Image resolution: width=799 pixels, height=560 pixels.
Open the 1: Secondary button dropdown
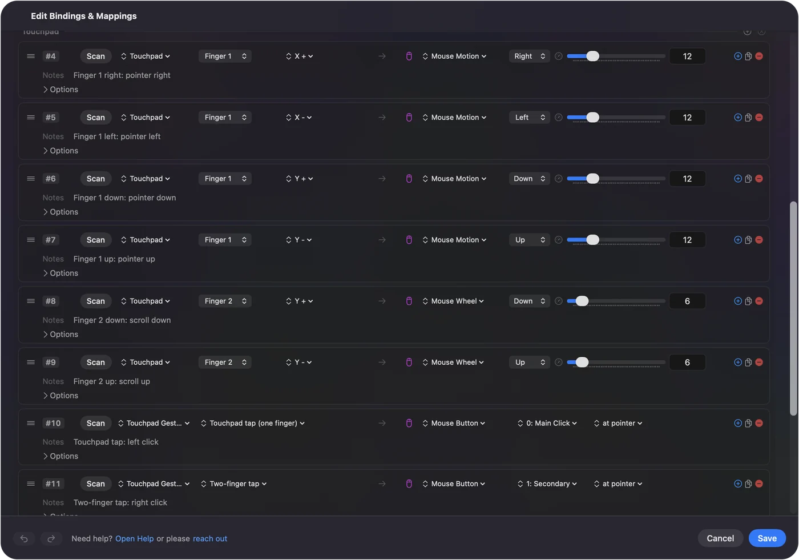pos(547,484)
